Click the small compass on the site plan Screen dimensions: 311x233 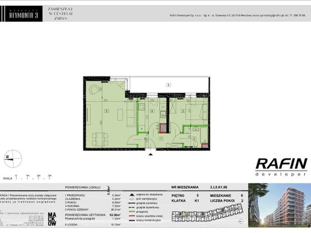point(241,221)
